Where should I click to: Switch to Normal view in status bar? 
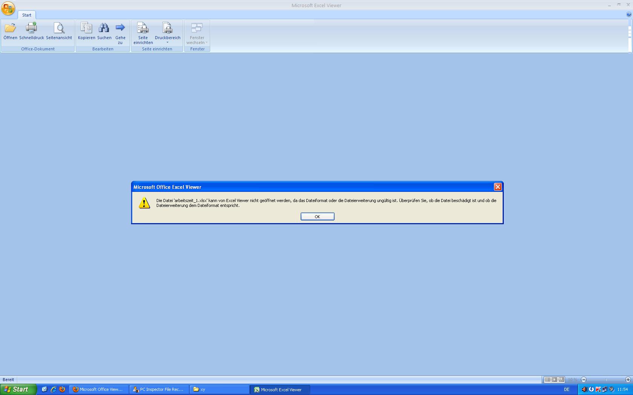click(547, 380)
